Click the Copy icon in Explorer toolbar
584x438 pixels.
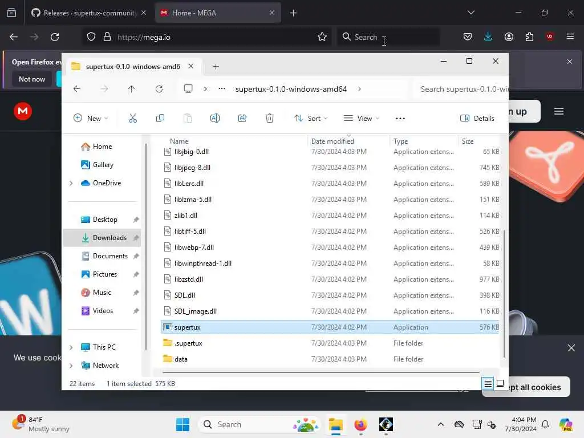pyautogui.click(x=160, y=119)
